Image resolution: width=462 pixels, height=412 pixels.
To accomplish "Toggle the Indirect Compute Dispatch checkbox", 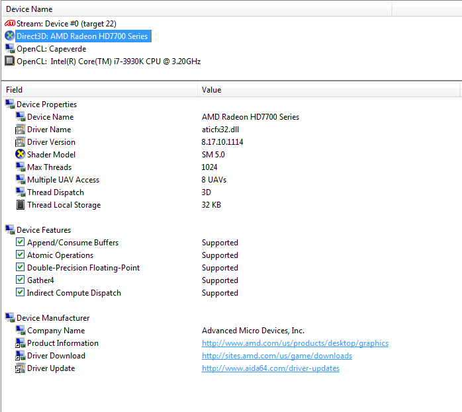I will [20, 292].
